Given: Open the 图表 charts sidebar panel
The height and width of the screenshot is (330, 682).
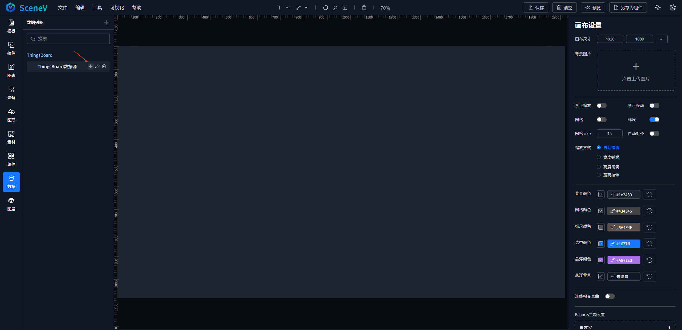Looking at the screenshot, I should [x=11, y=71].
